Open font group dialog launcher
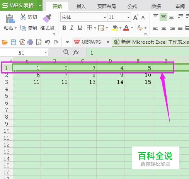This screenshot has width=189, height=179. coord(146,34)
